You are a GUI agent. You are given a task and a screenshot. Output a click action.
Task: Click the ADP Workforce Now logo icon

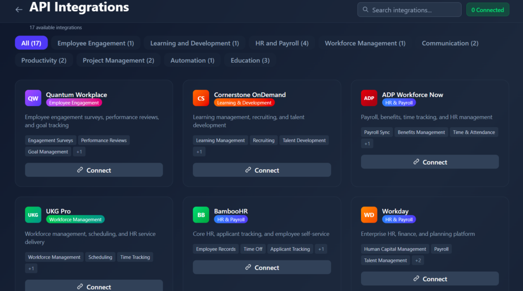click(x=369, y=98)
